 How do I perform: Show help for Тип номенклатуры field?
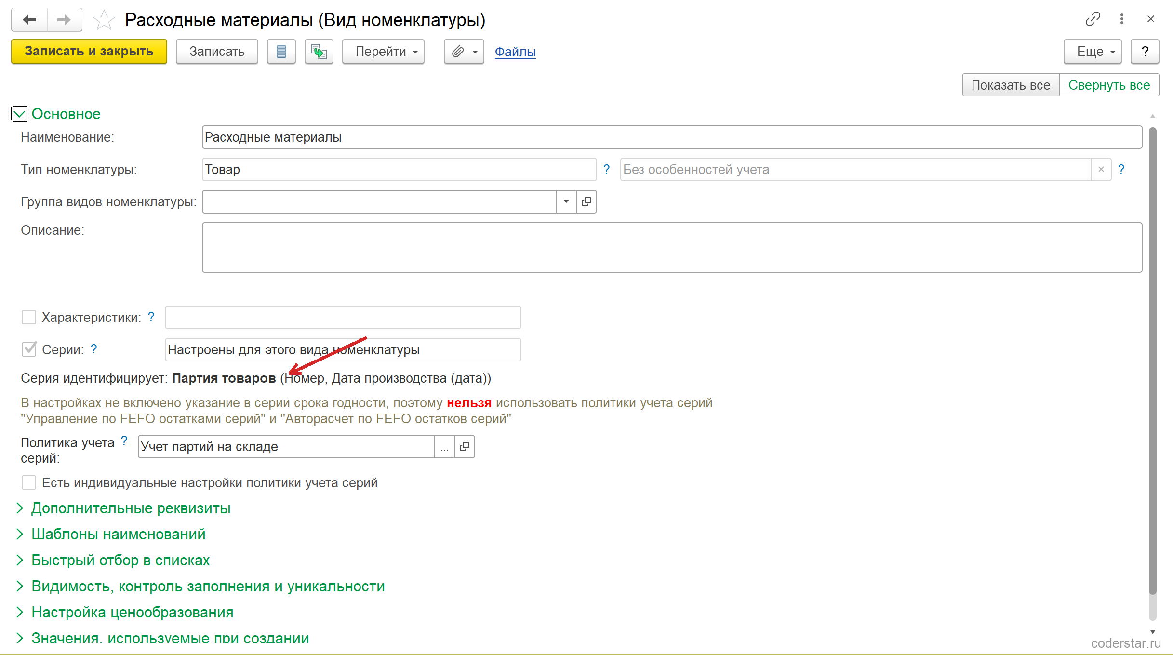pos(607,169)
